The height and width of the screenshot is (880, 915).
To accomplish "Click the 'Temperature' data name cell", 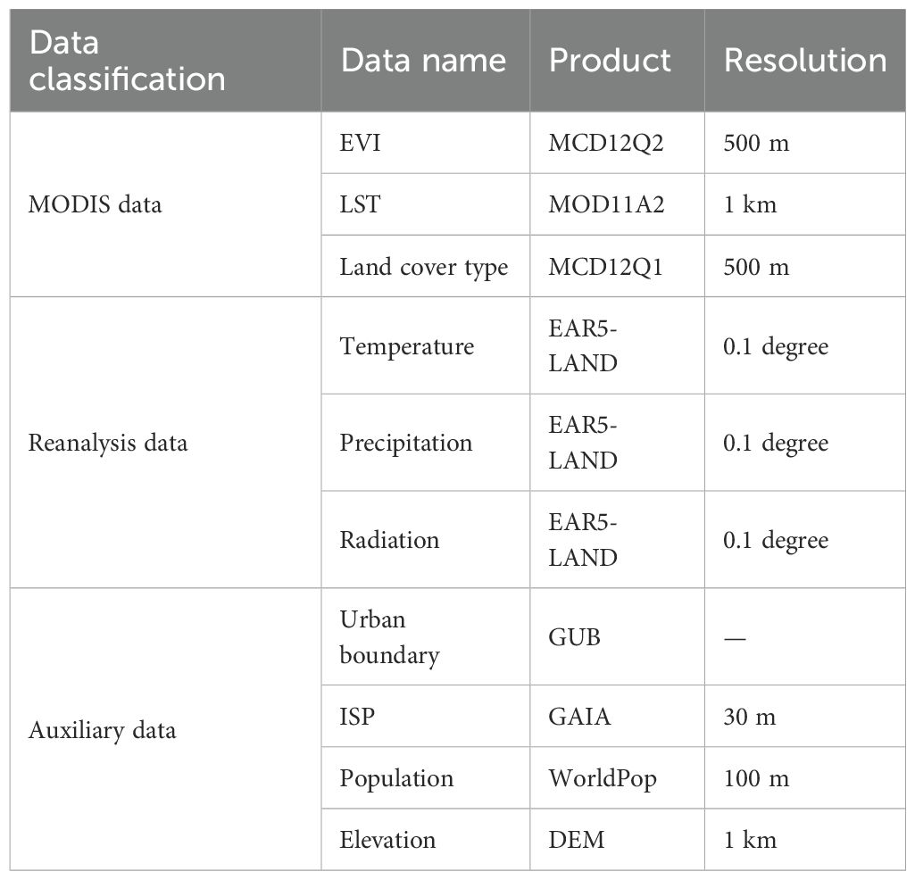I will [x=407, y=345].
